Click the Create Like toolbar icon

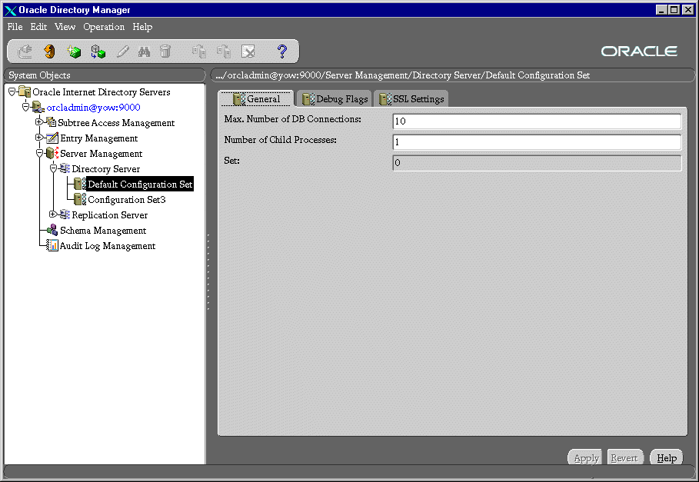tap(98, 52)
